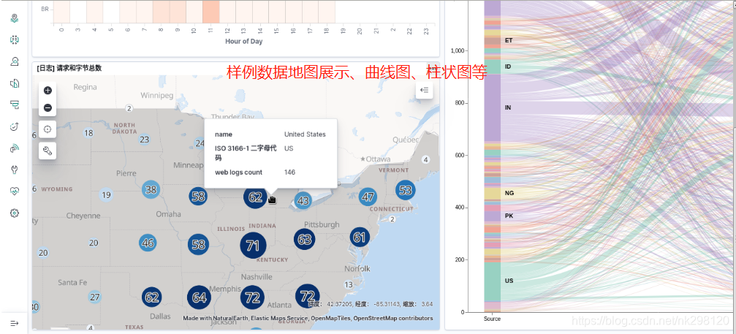Viewport: 736px width, 334px height.
Task: Select the ET source node in Sankey chart
Action: [x=493, y=40]
